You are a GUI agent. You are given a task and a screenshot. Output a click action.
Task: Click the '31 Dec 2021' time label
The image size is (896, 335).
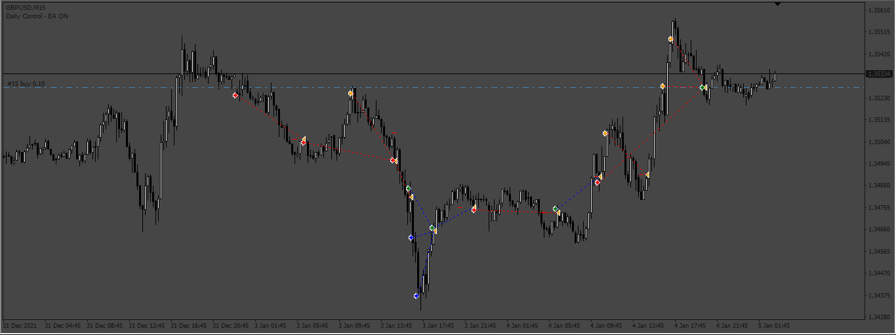(18, 325)
